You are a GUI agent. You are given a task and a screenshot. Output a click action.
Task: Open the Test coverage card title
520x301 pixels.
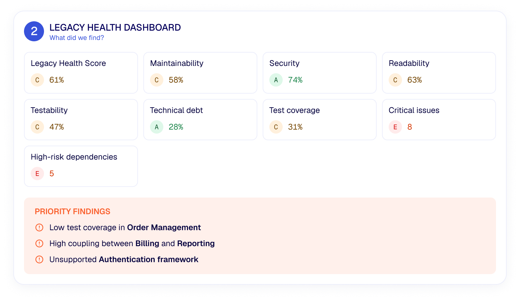pos(295,110)
